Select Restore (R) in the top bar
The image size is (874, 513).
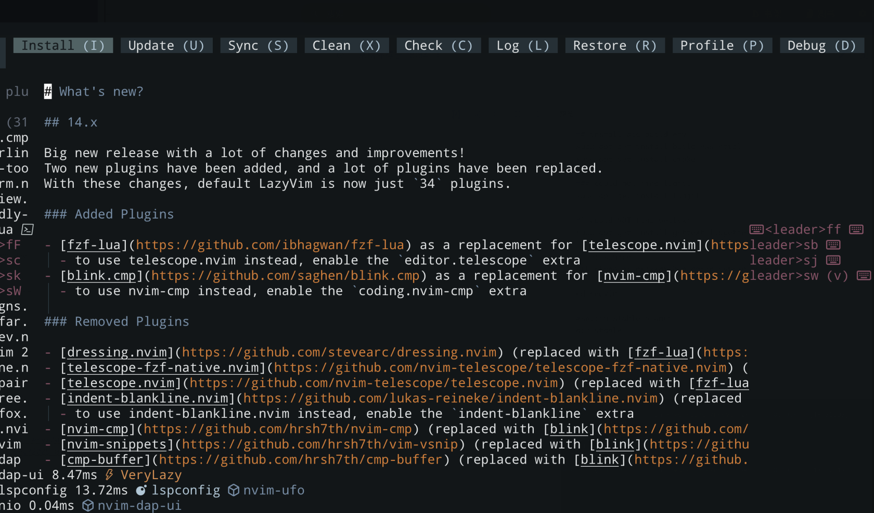pos(615,46)
